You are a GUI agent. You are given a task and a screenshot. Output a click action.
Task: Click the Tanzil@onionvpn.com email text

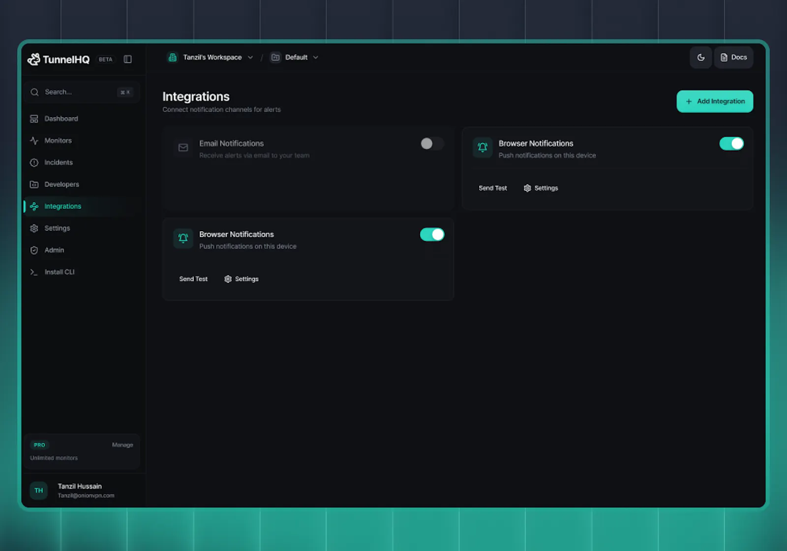[x=86, y=495]
